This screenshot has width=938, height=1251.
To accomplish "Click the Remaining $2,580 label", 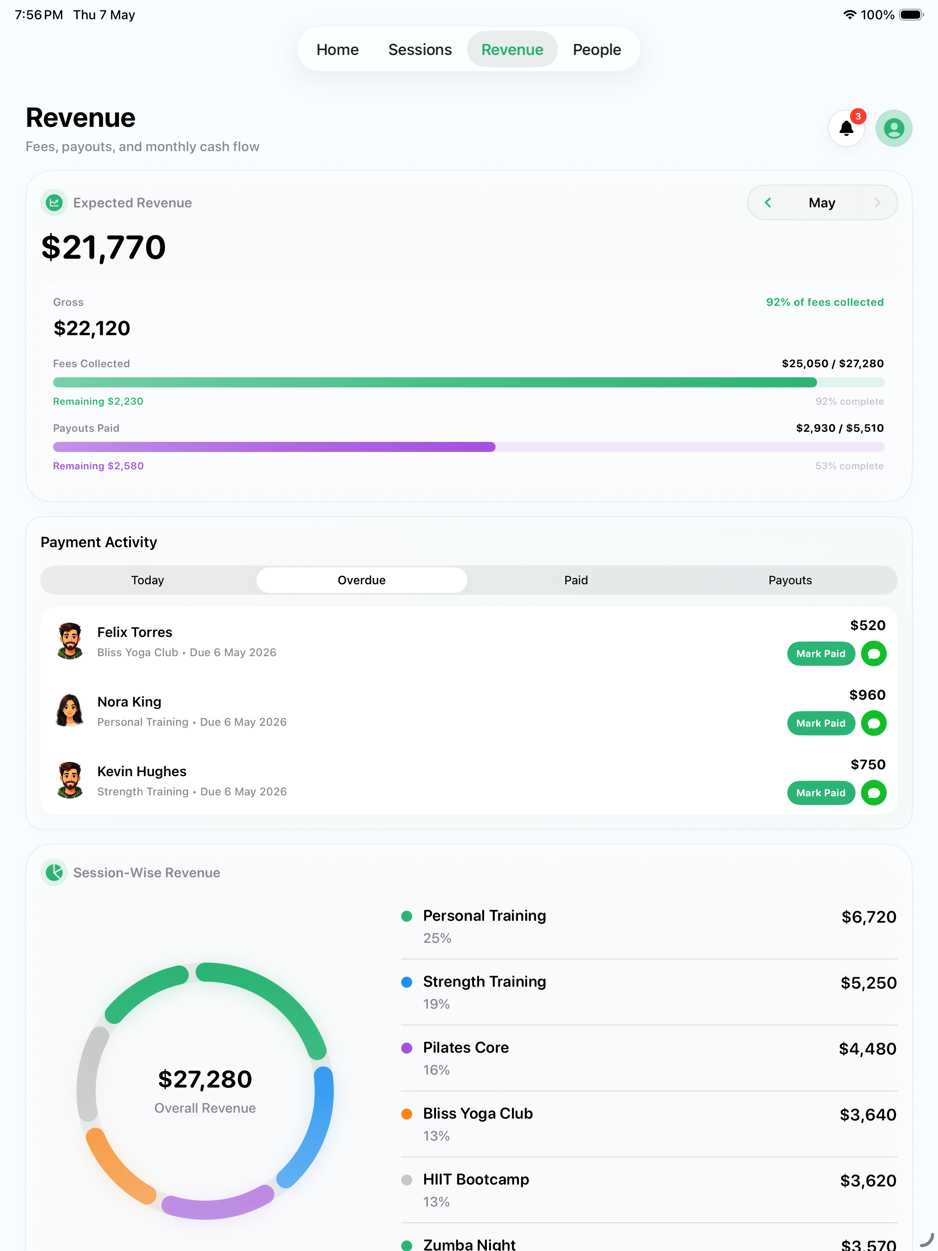I will coord(98,465).
